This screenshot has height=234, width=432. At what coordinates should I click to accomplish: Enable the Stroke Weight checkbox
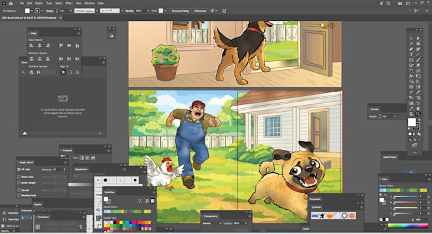19,182
